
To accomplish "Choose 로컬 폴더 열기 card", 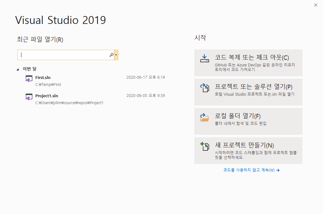I will [x=248, y=121].
